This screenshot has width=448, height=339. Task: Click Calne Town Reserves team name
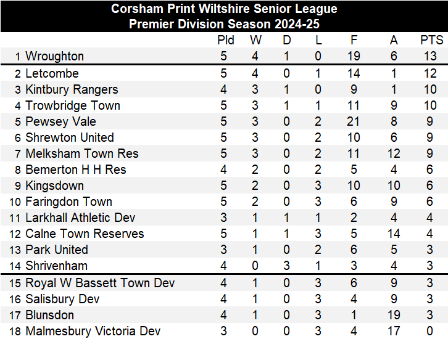pyautogui.click(x=85, y=234)
